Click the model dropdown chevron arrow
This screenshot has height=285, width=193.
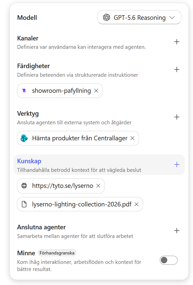click(x=172, y=18)
